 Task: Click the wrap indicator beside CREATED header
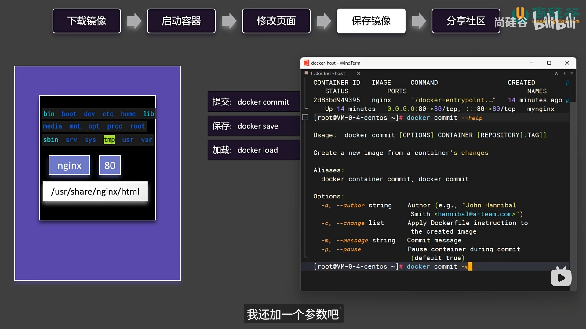(x=567, y=83)
